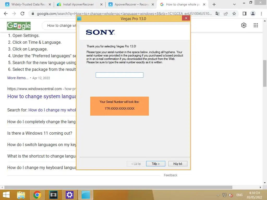This screenshot has height=200, width=267.
Task: Click the muted volume tray icon
Action: click(x=231, y=195)
